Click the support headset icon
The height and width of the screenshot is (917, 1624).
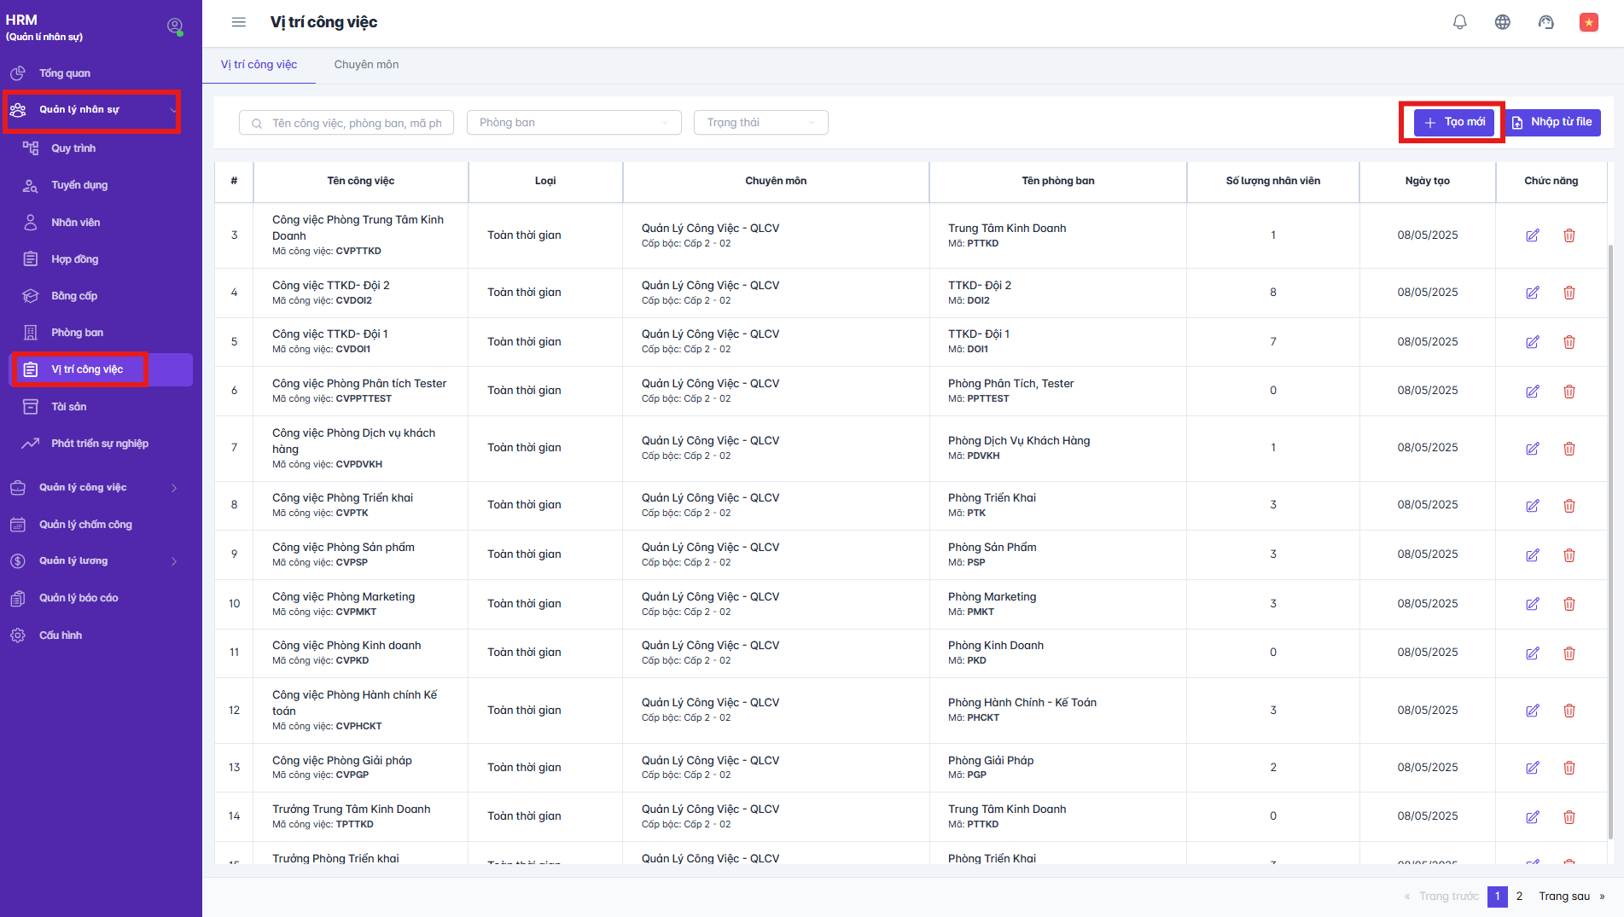point(1545,22)
